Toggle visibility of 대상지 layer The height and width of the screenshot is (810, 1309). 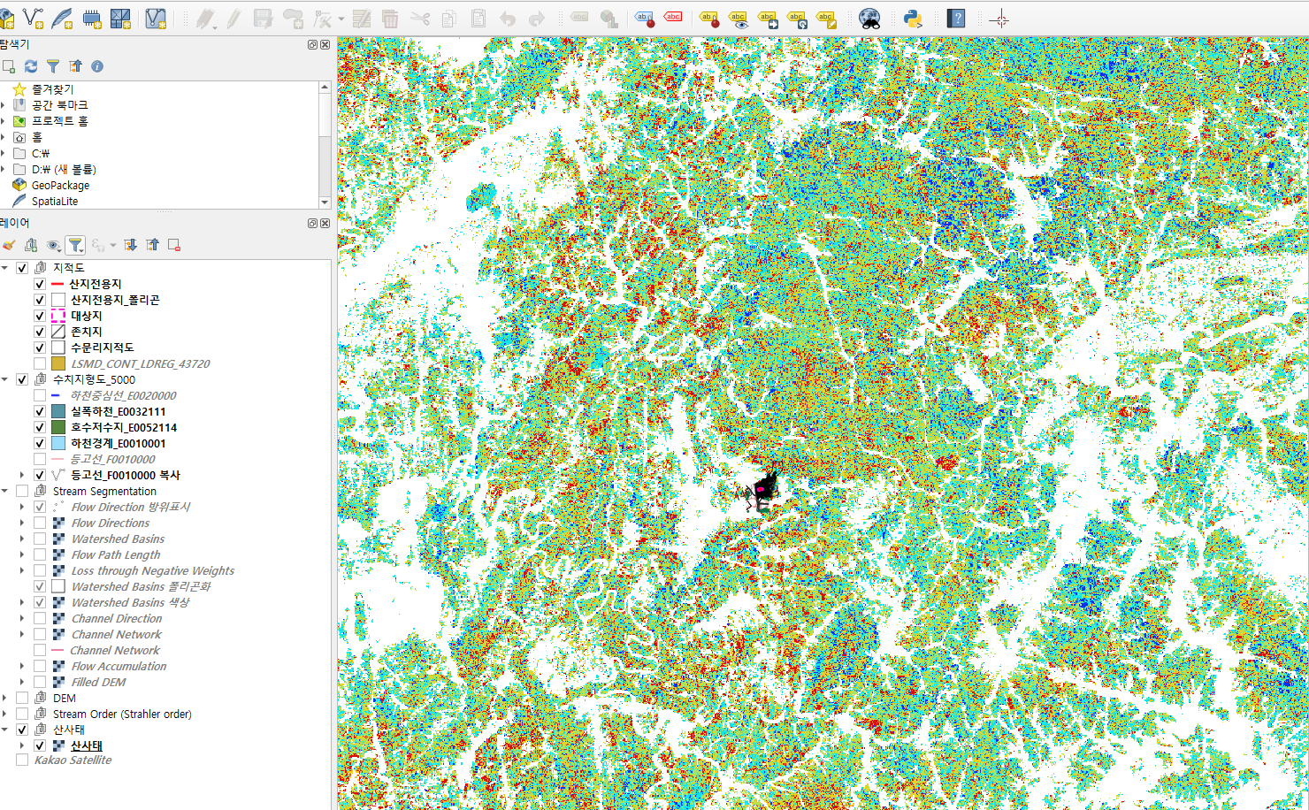40,316
